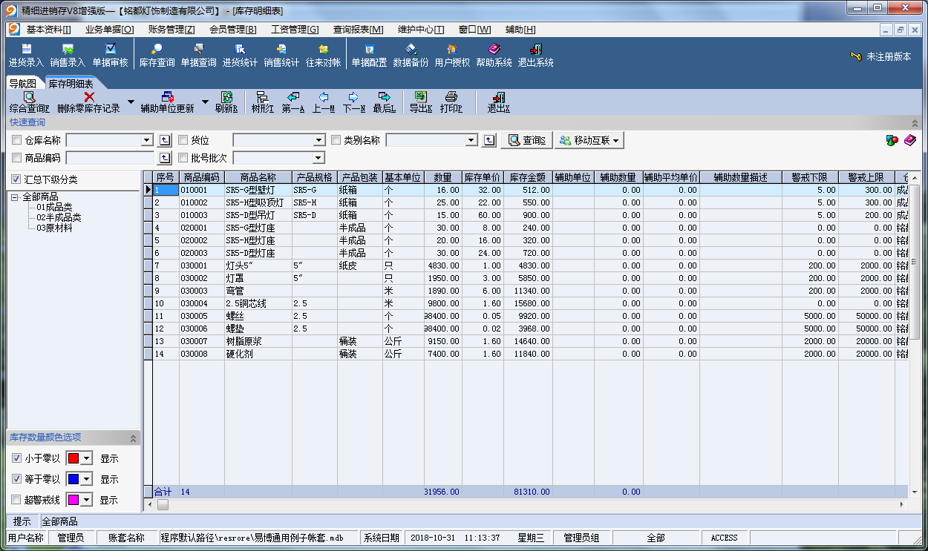Open 用户授权 user authorization icon
Screen dimensions: 928x551
click(x=452, y=55)
